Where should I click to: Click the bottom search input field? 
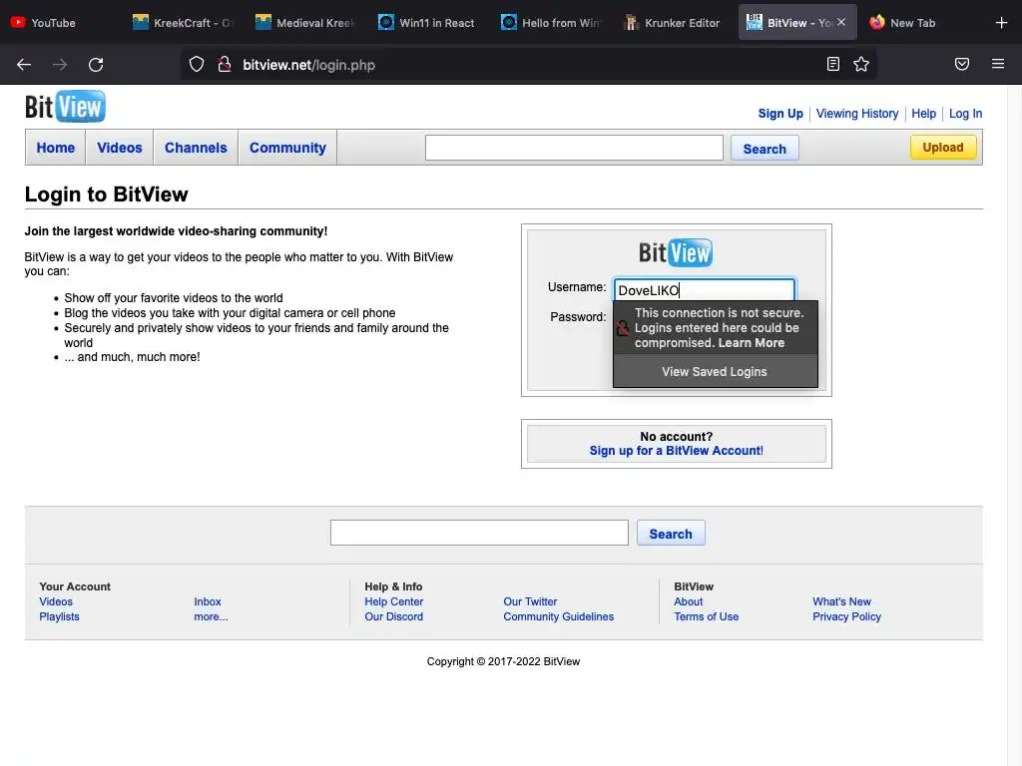click(479, 533)
